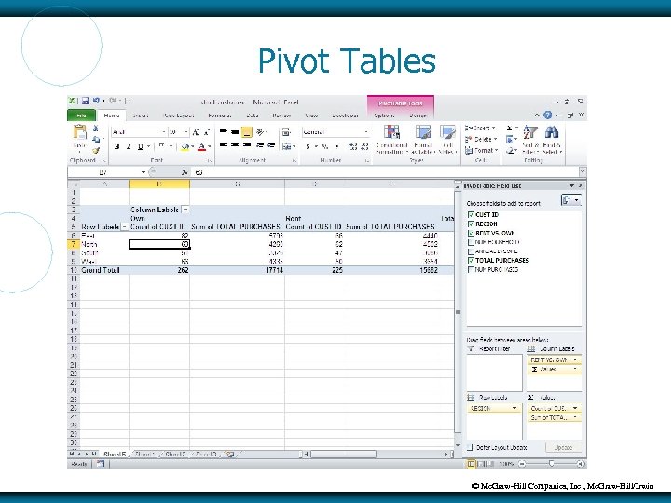Viewport: 671px width, 503px height.
Task: Click the Paste clipboard icon
Action: pos(79,132)
